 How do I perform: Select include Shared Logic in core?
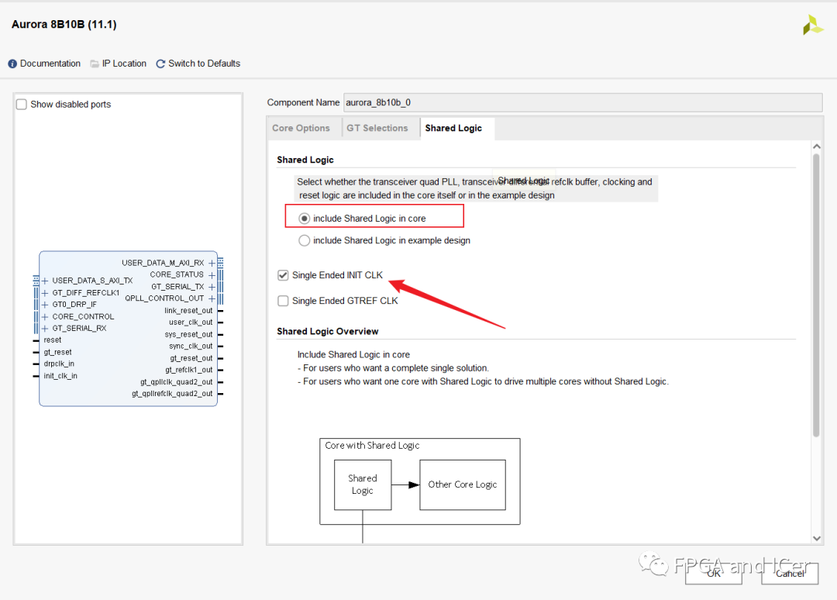[305, 219]
